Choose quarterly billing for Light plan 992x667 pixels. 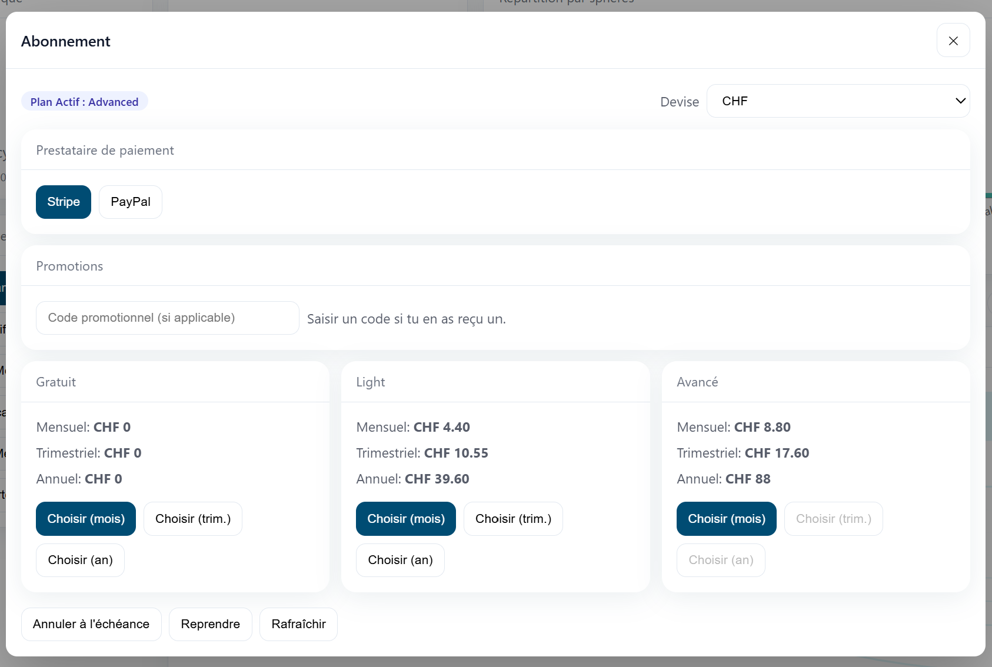[x=512, y=519]
